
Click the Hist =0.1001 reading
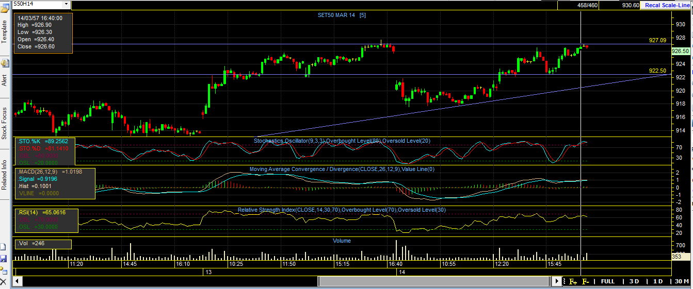pyautogui.click(x=36, y=186)
